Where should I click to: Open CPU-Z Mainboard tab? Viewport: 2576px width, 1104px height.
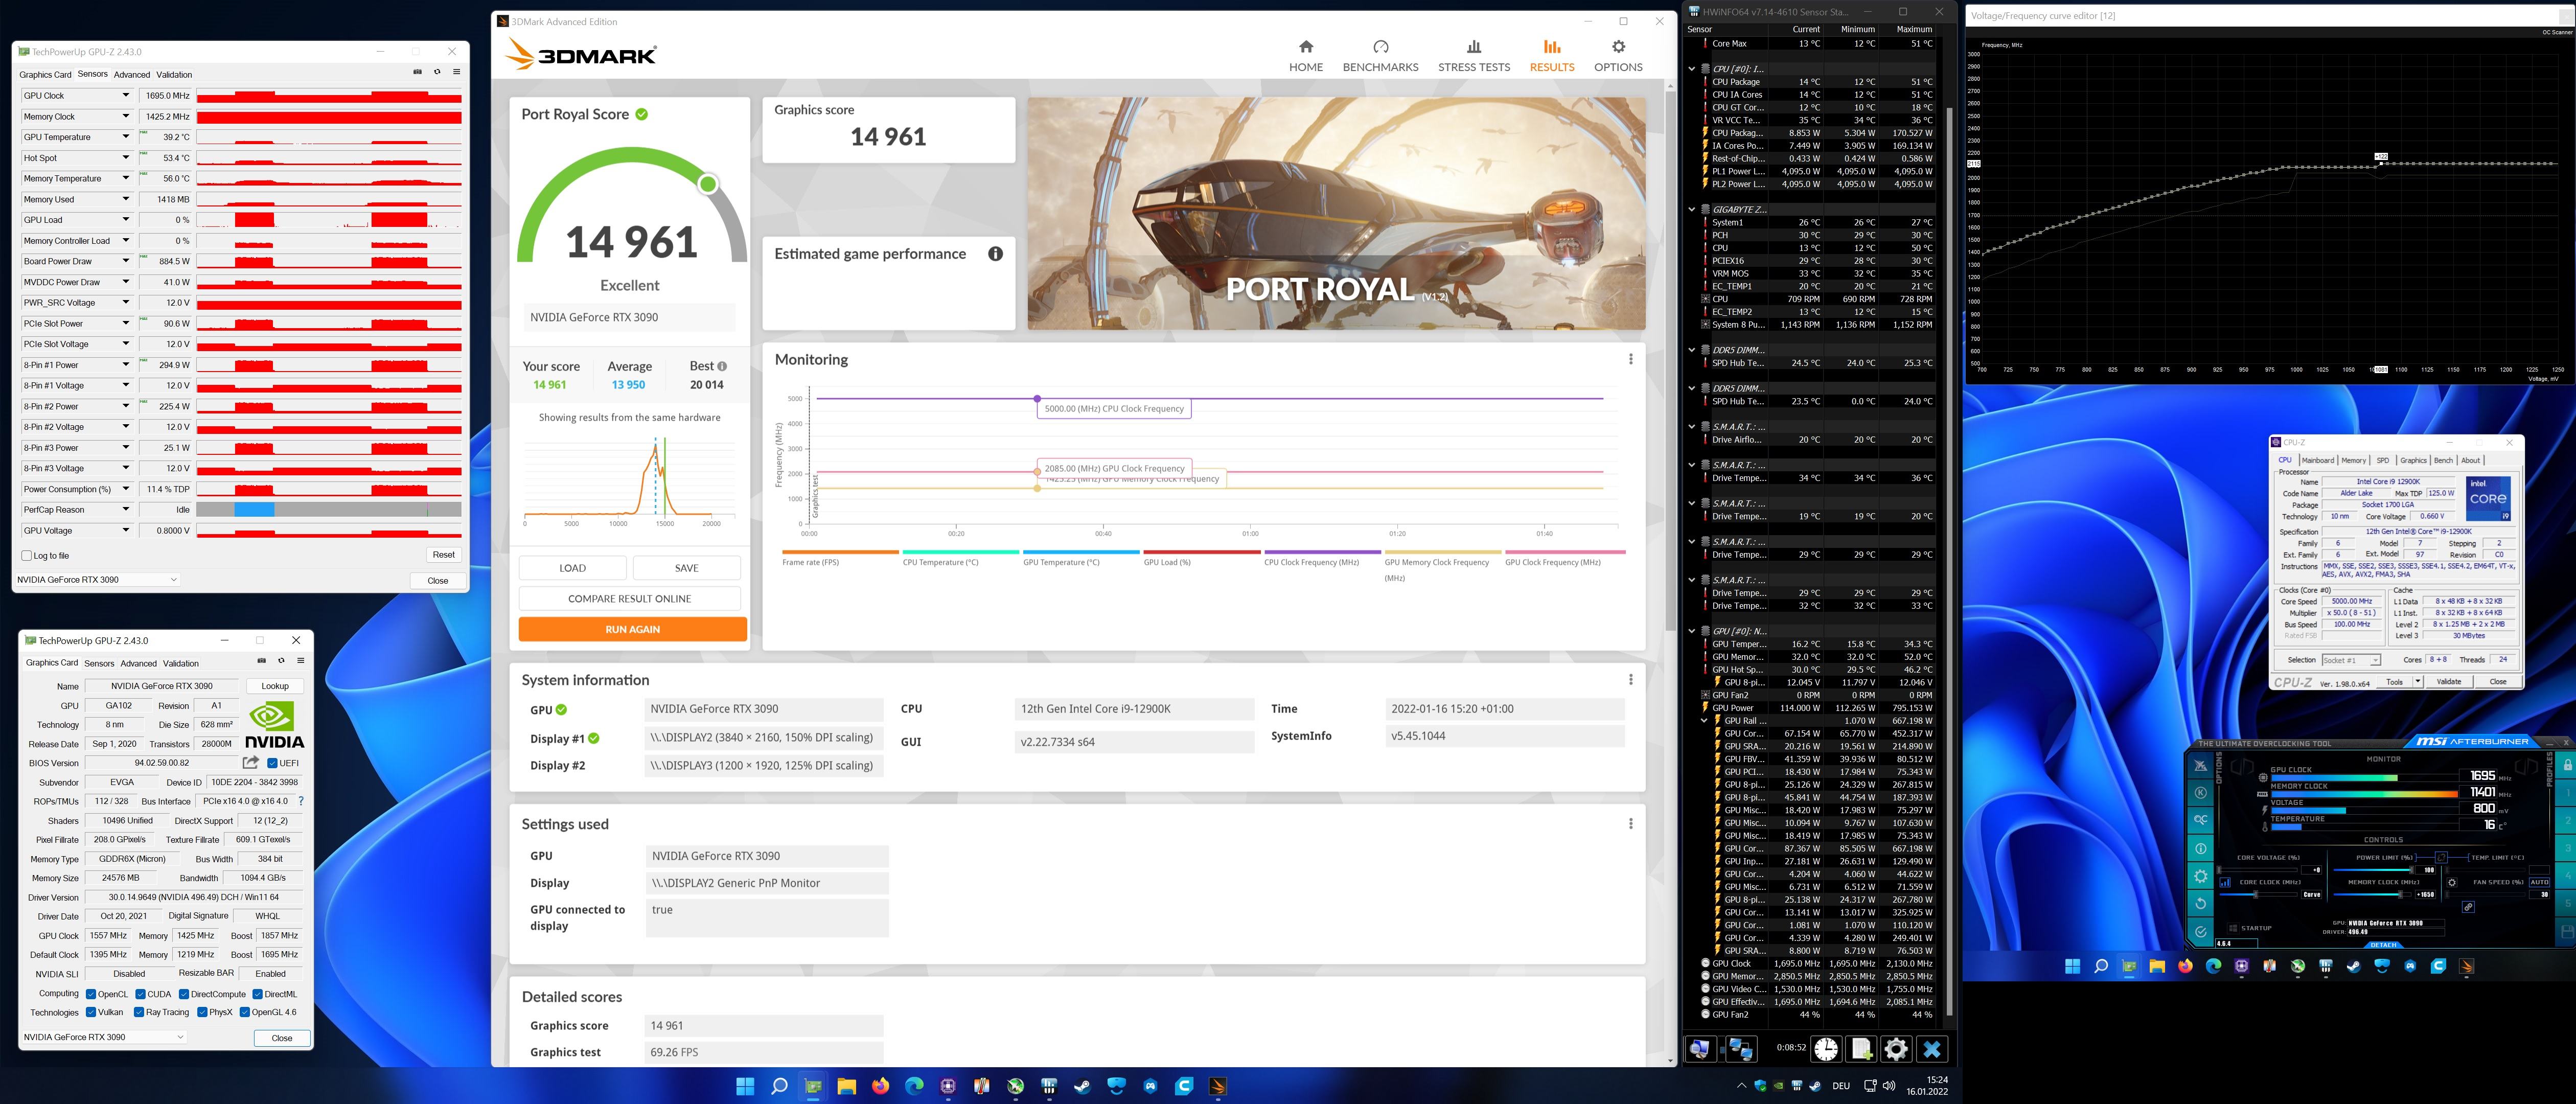[2318, 460]
